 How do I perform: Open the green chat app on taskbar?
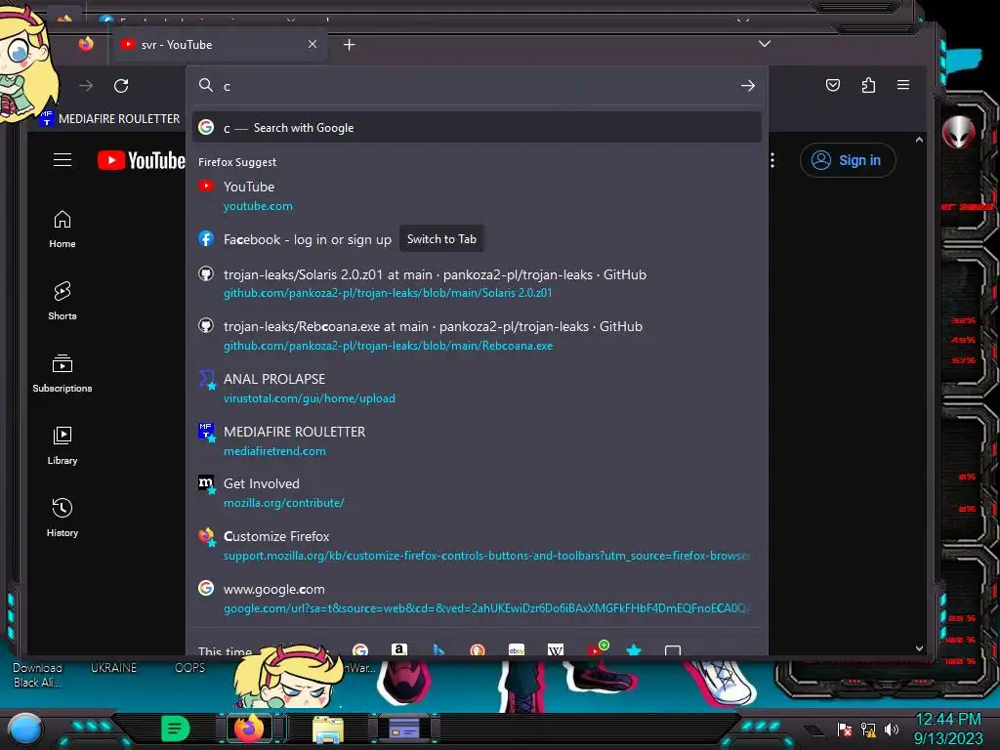pyautogui.click(x=176, y=729)
